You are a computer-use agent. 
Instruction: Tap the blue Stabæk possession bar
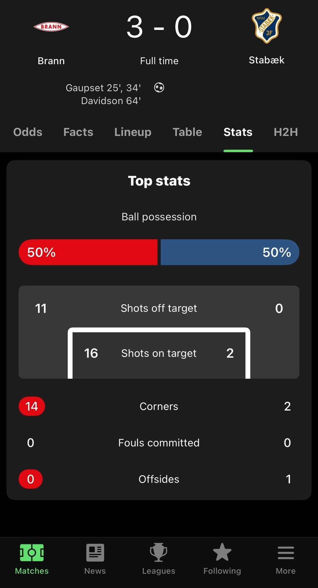coord(230,252)
